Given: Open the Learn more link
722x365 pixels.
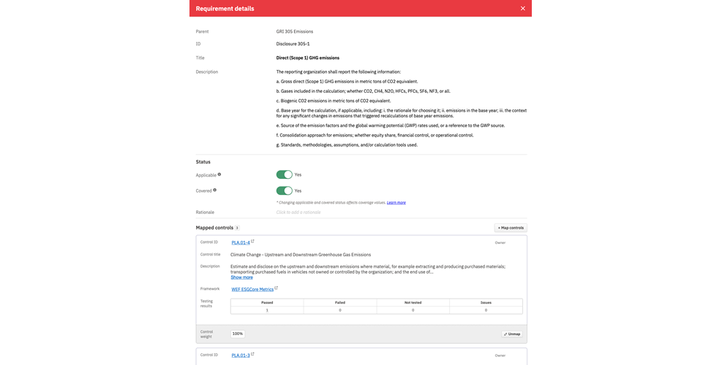Looking at the screenshot, I should pos(396,202).
